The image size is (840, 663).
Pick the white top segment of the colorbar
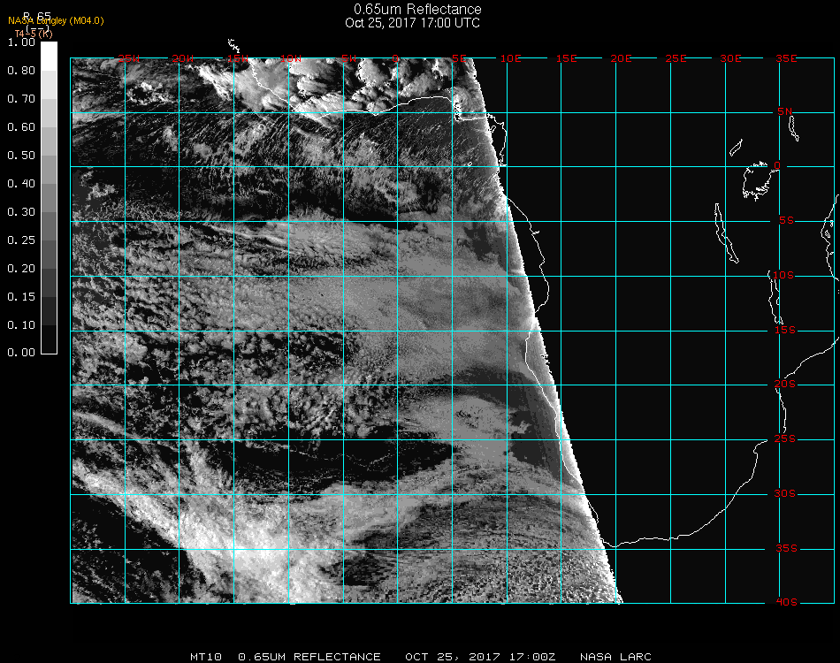(x=49, y=57)
